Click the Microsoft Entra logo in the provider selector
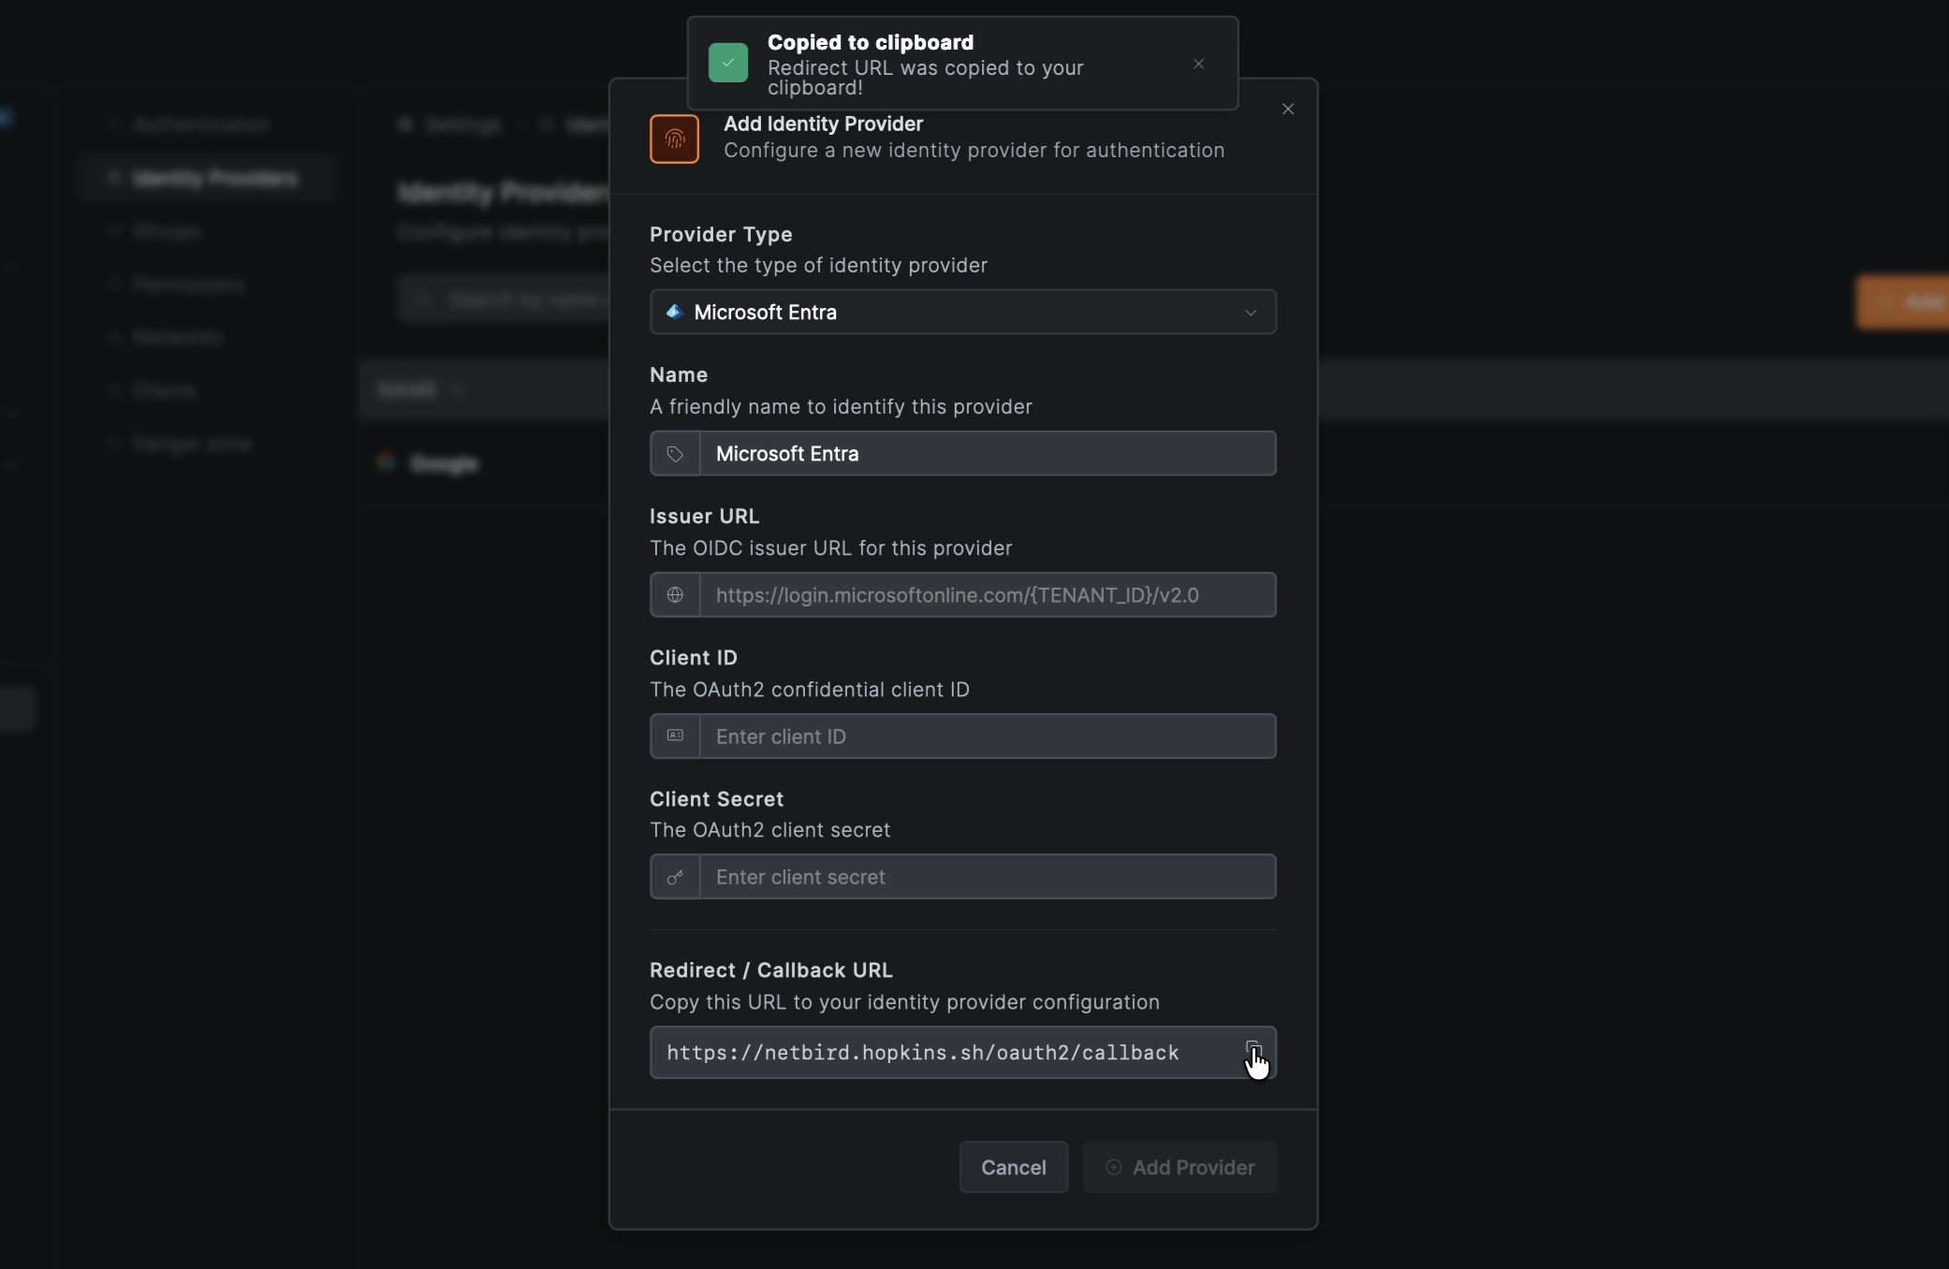The width and height of the screenshot is (1949, 1269). pos(675,312)
